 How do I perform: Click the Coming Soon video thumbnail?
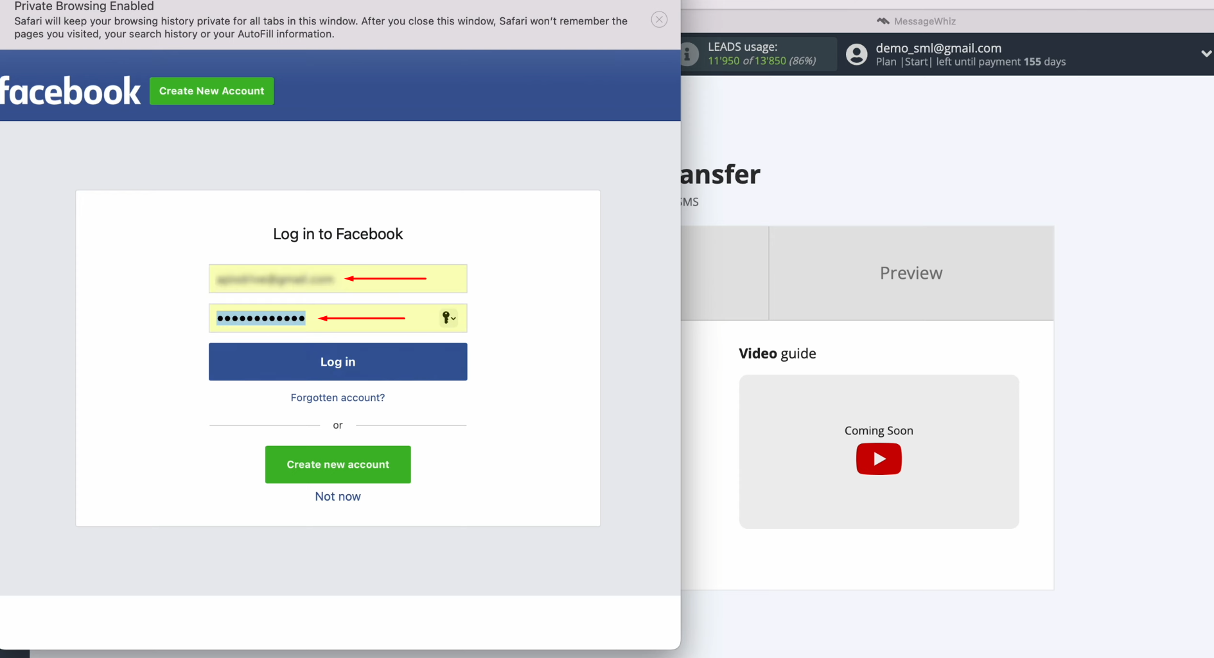879,452
